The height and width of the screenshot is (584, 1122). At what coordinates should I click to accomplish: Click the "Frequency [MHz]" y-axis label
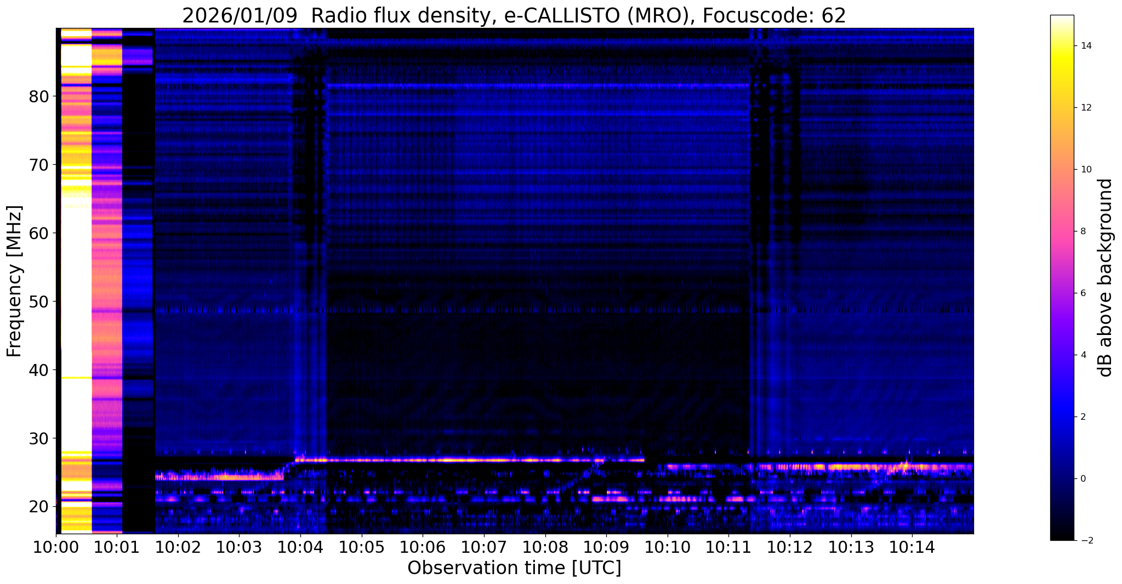(15, 281)
